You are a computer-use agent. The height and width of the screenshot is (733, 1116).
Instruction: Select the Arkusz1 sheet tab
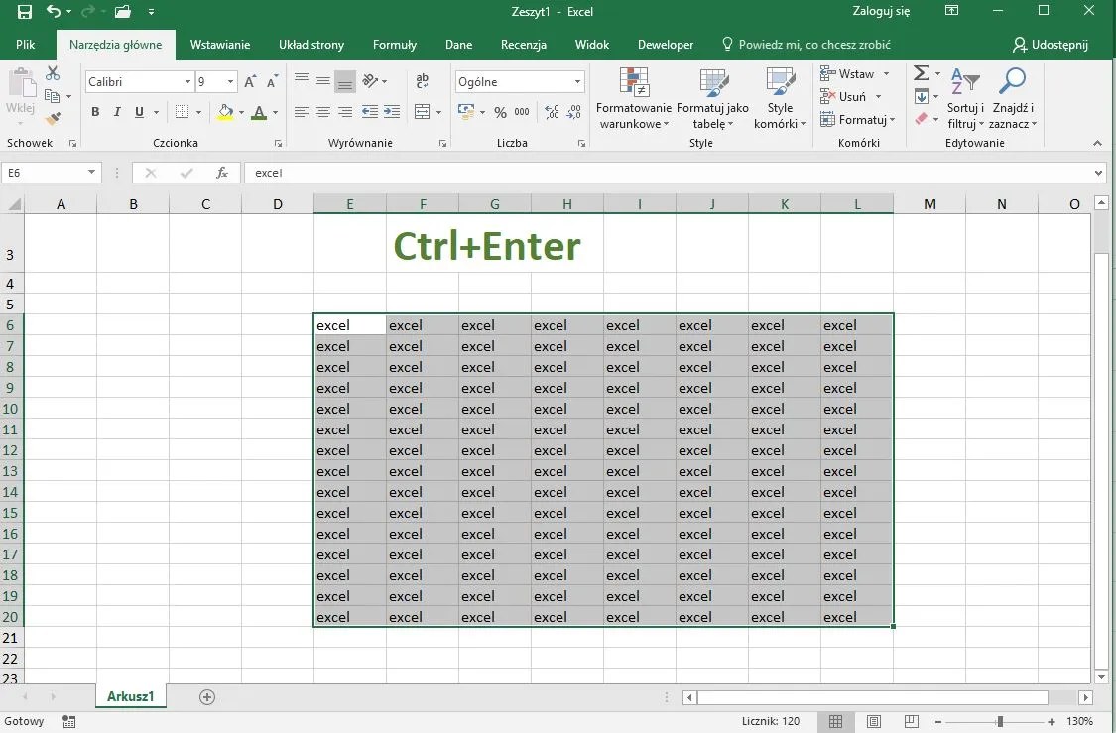tap(130, 696)
